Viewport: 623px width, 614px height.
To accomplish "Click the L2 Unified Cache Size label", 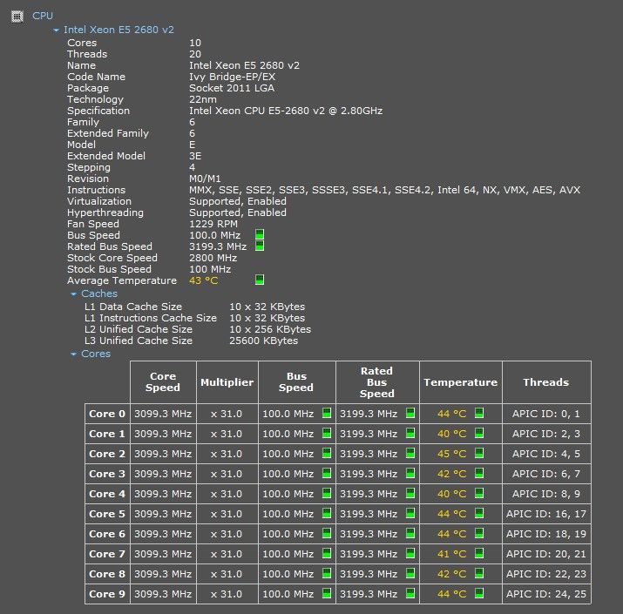I will [x=139, y=329].
